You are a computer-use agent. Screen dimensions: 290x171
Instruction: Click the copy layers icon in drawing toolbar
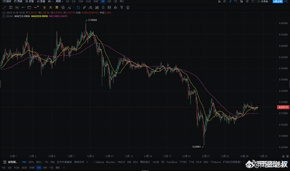[63, 8]
